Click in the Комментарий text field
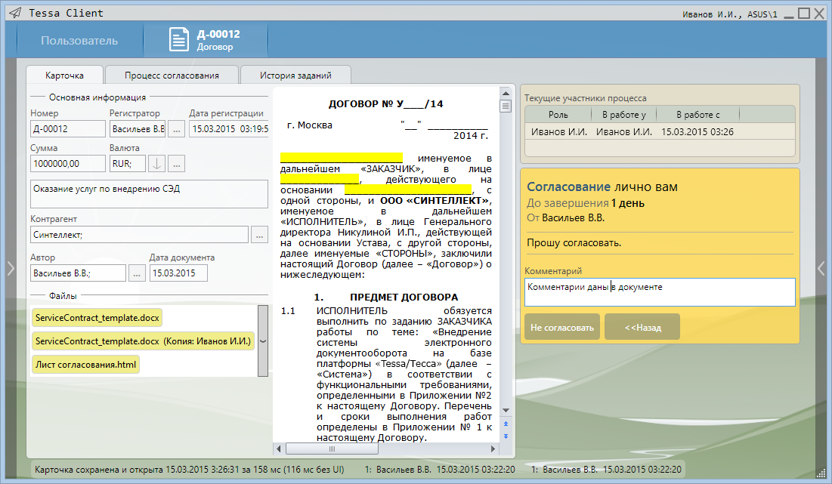 coord(659,292)
